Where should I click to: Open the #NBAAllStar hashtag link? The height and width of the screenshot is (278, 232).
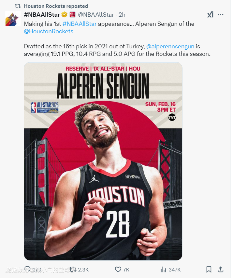(x=80, y=24)
